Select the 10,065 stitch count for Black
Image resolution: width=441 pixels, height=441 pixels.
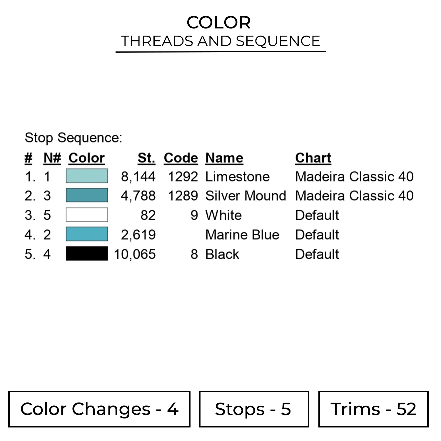point(135,254)
